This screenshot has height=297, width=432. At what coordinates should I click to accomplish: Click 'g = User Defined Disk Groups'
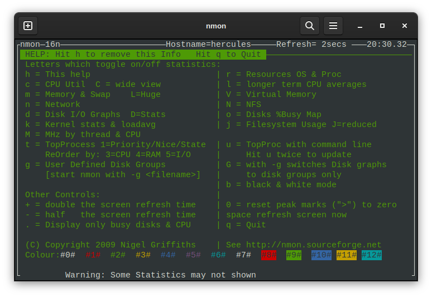tap(95, 165)
